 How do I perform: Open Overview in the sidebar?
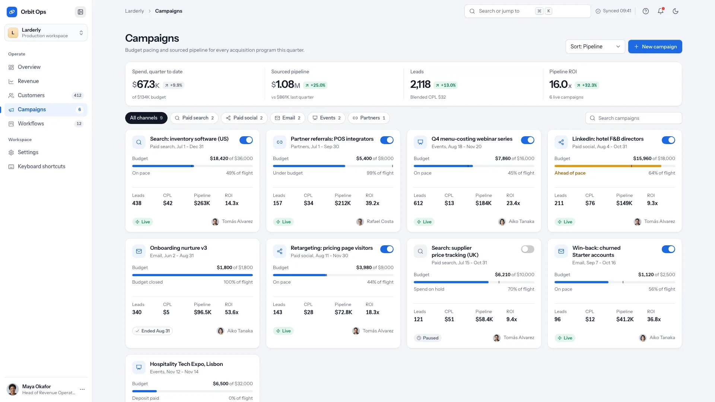point(46,67)
